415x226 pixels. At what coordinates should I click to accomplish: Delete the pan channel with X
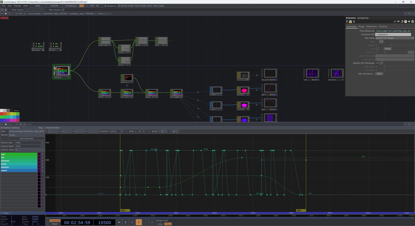pos(43,154)
